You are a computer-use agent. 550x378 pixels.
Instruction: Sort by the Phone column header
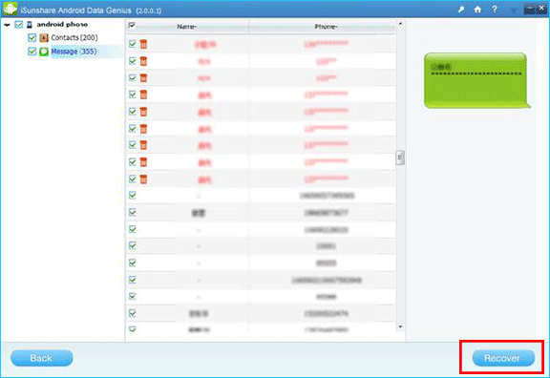click(326, 27)
